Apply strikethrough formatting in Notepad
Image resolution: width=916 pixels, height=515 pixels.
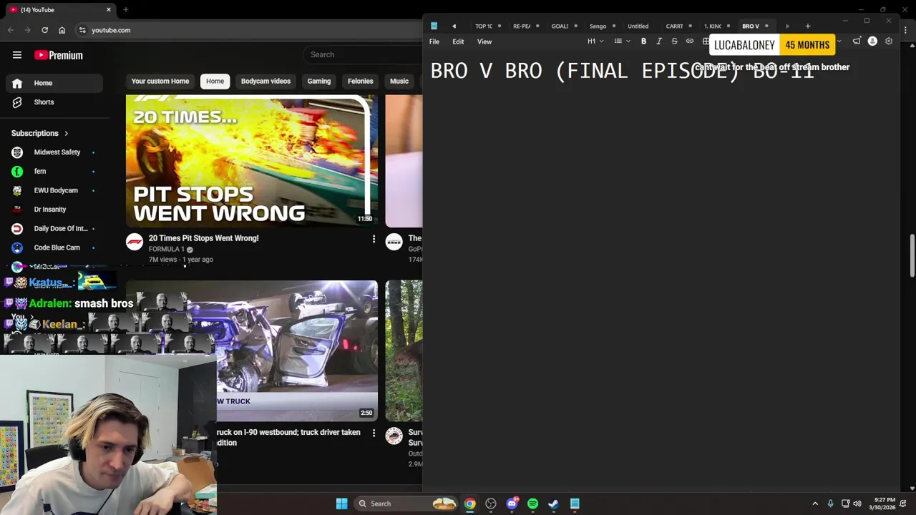[674, 41]
